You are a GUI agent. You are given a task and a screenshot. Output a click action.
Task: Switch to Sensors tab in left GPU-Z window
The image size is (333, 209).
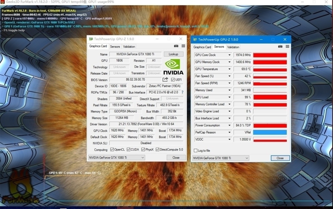(x=115, y=47)
